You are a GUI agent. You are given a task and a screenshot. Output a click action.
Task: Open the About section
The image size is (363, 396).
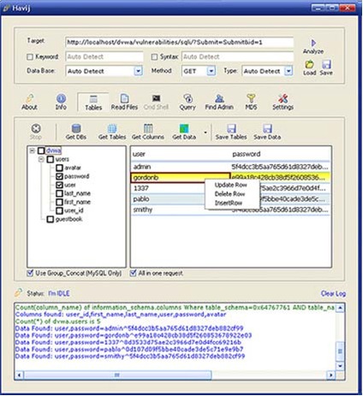29,102
